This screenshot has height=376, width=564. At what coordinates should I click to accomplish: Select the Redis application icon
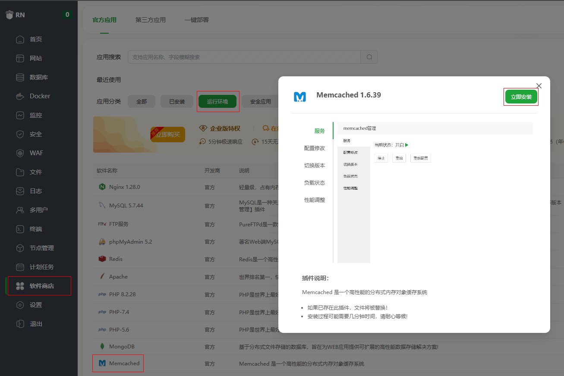point(102,259)
